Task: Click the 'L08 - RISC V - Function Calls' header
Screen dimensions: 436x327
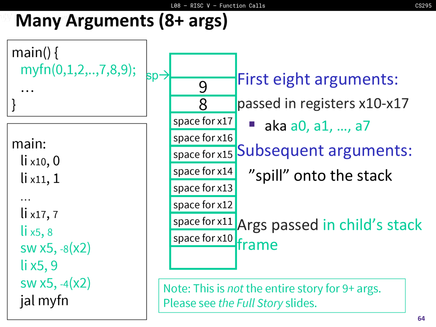Action: coord(218,5)
